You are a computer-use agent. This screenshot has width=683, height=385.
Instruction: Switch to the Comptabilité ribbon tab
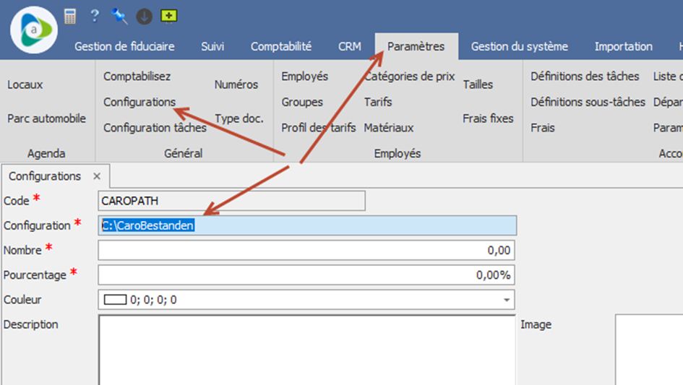[x=281, y=46]
